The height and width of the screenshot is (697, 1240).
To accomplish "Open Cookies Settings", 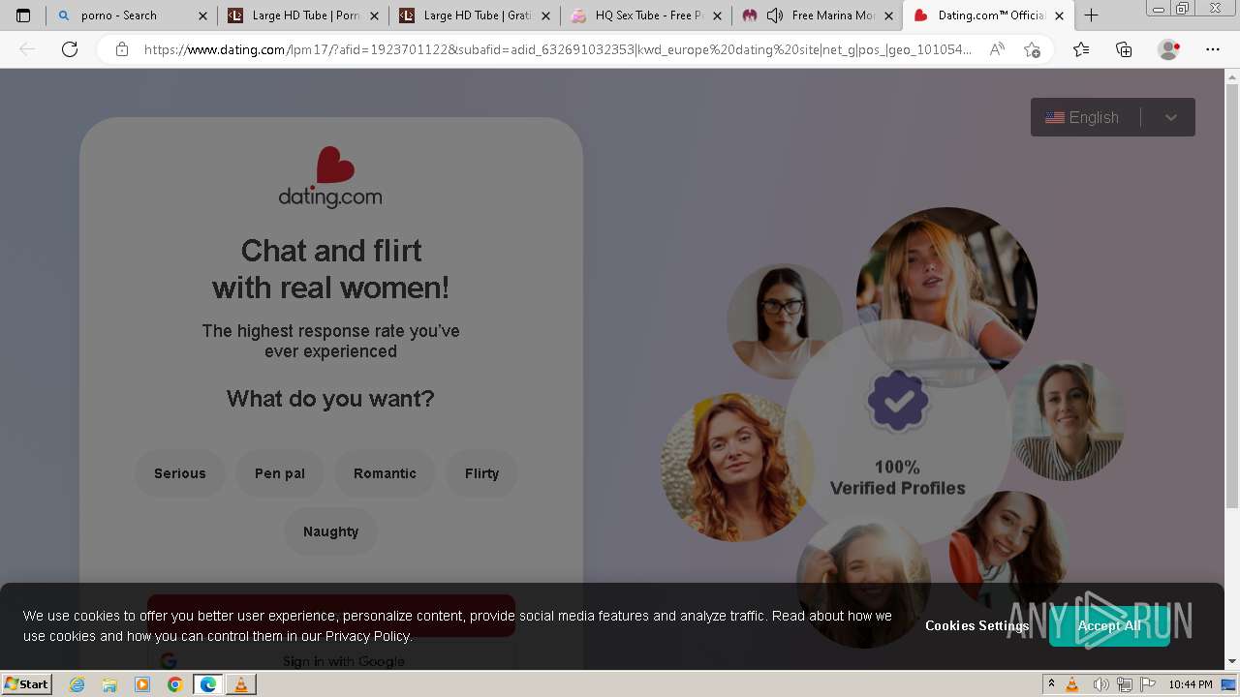I will (x=976, y=625).
